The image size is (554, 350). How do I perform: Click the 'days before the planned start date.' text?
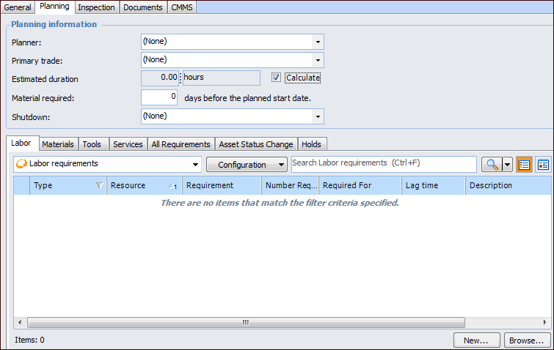pos(248,98)
